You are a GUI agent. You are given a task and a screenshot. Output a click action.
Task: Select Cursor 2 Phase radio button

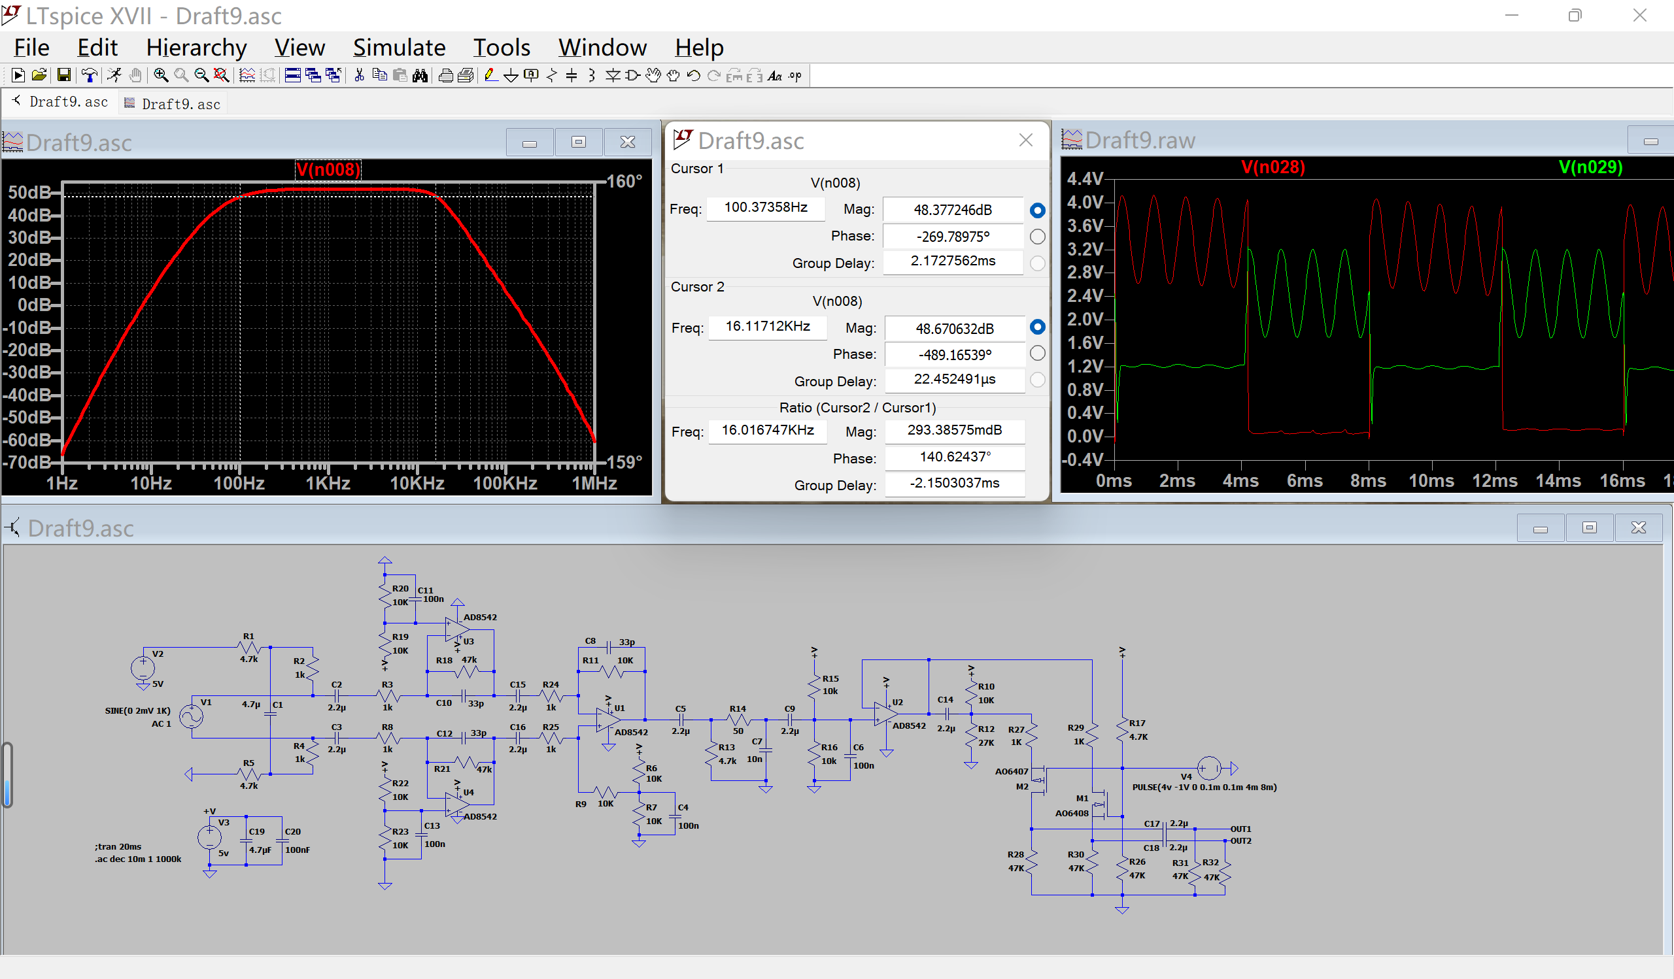pos(1037,354)
